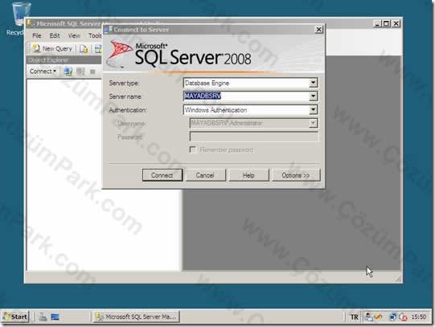
Task: Toggle the Remember password checkbox
Action: coord(192,150)
